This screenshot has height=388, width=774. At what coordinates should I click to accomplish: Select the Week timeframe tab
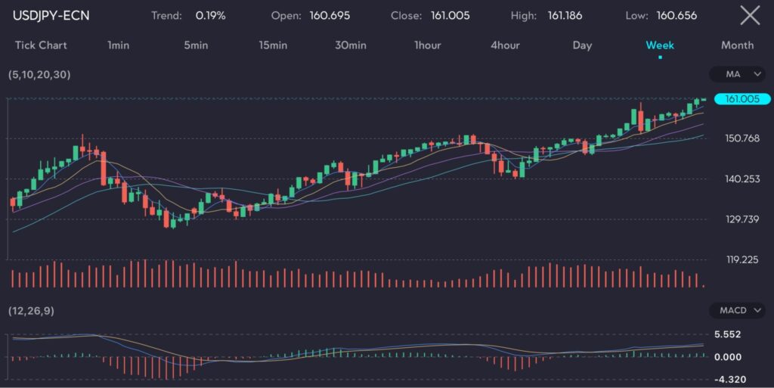[660, 45]
